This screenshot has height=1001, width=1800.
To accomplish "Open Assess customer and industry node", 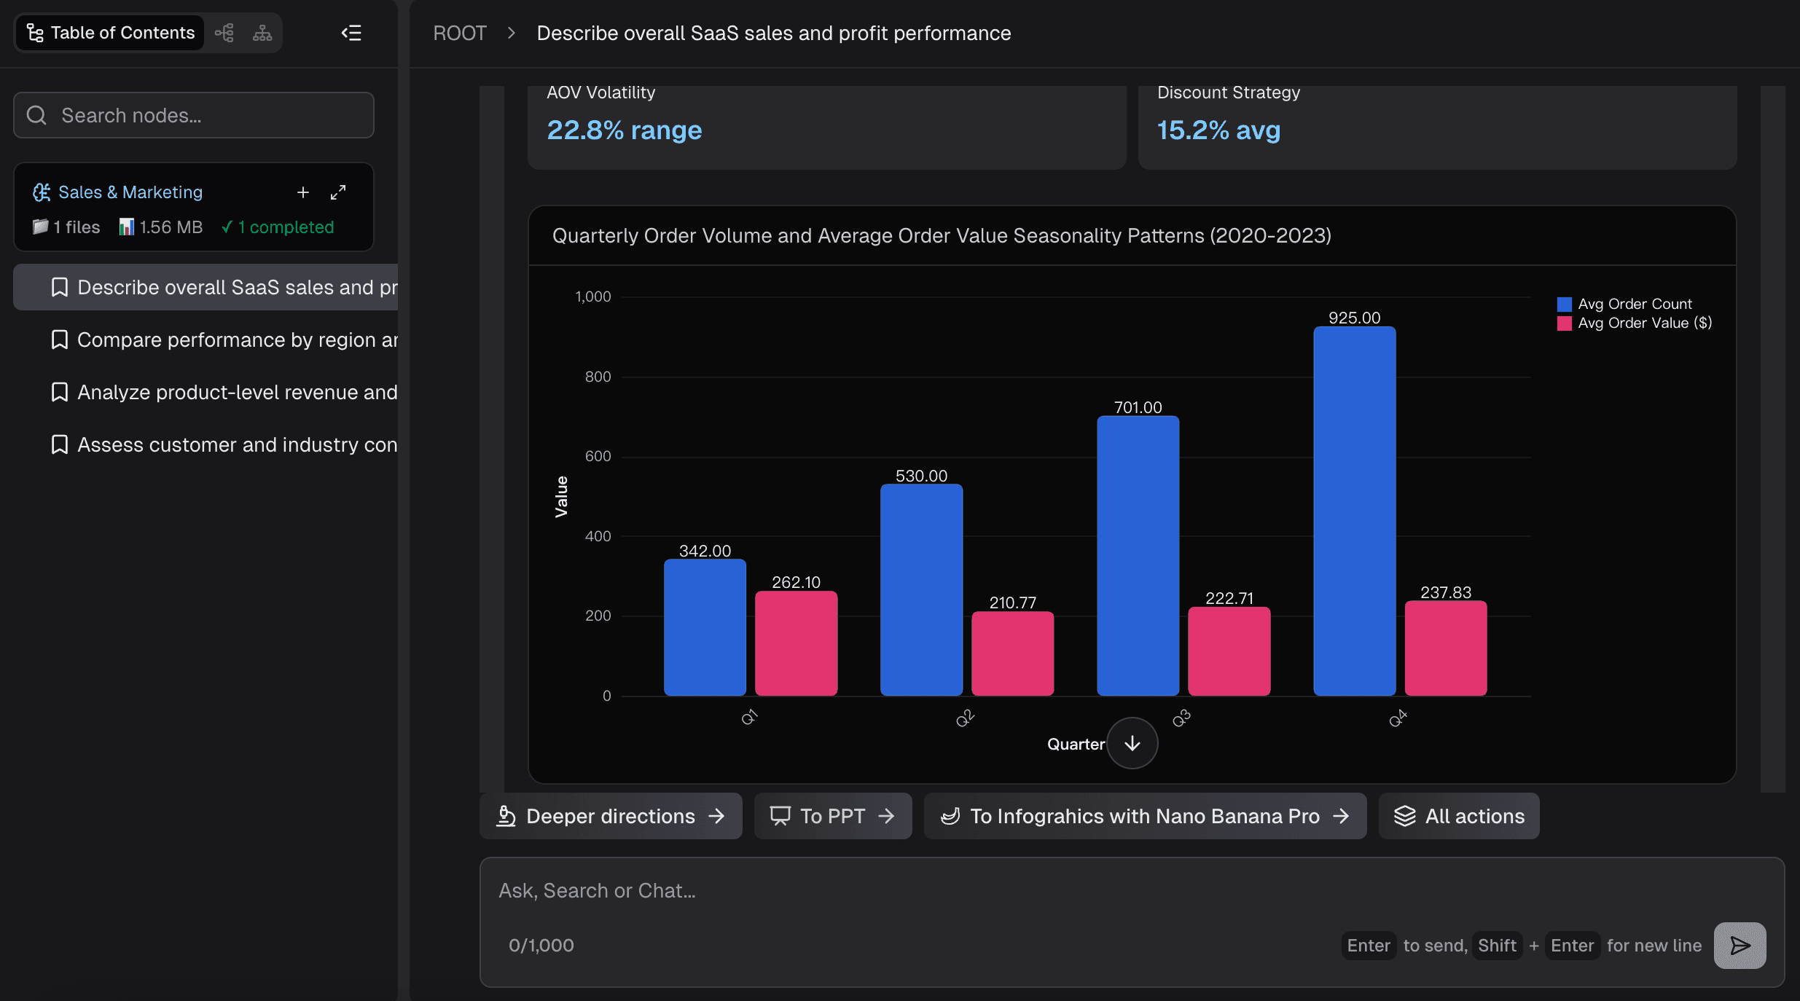I will coord(237,445).
